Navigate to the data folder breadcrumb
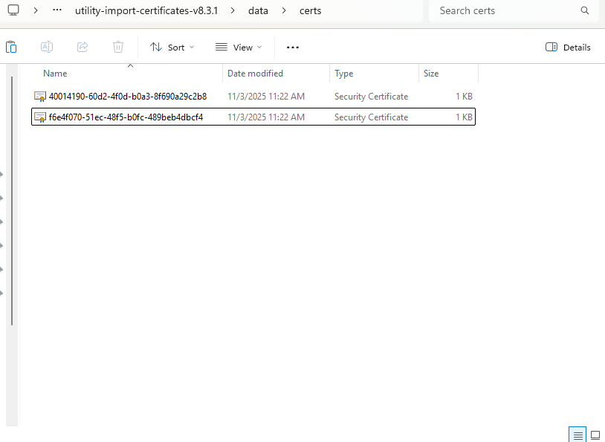The height and width of the screenshot is (442, 605). [x=259, y=11]
